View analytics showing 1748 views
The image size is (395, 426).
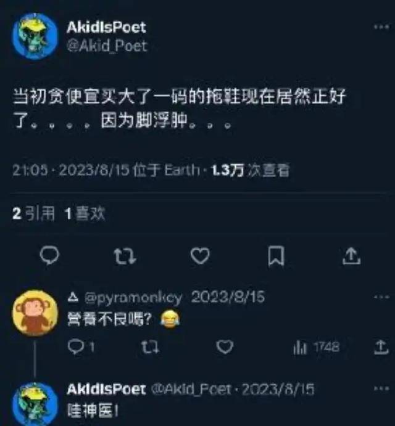click(x=317, y=347)
